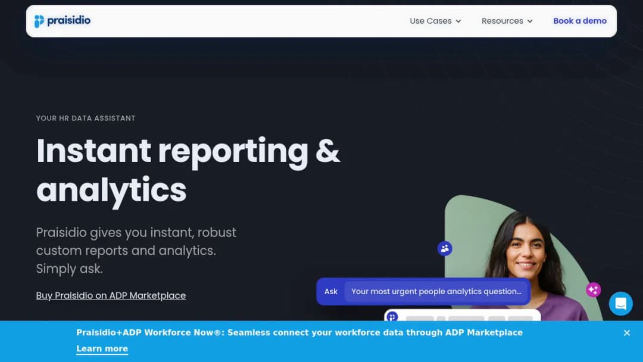The height and width of the screenshot is (362, 643).
Task: Expand the Resources dropdown menu
Action: click(507, 21)
